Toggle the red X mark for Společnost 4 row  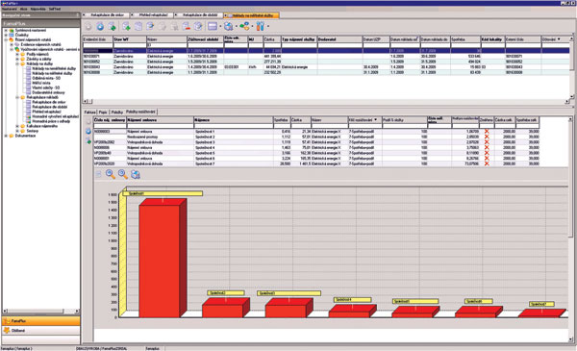487,147
